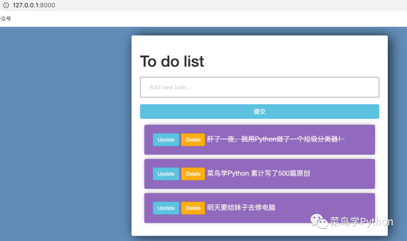The width and height of the screenshot is (407, 241).
Task: Click the To do list heading
Action: click(172, 61)
